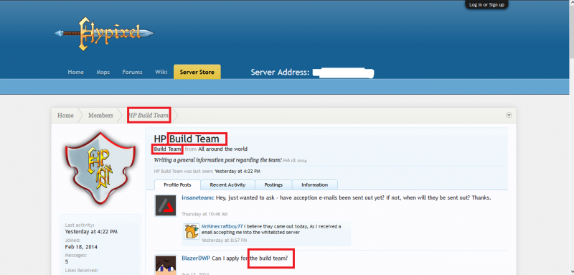Open BlazerDWP username link
This screenshot has width=574, height=275.
(x=196, y=258)
